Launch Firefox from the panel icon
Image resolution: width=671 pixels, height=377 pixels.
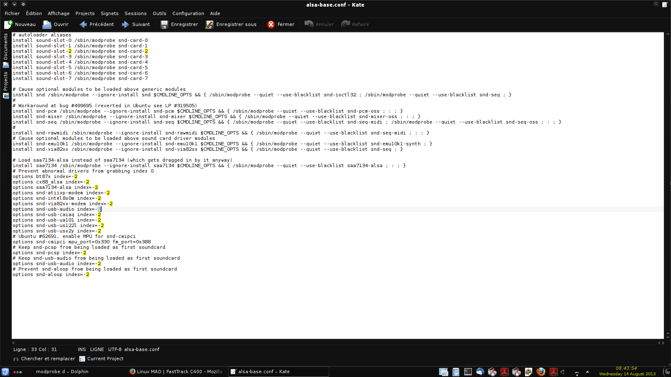click(x=541, y=372)
